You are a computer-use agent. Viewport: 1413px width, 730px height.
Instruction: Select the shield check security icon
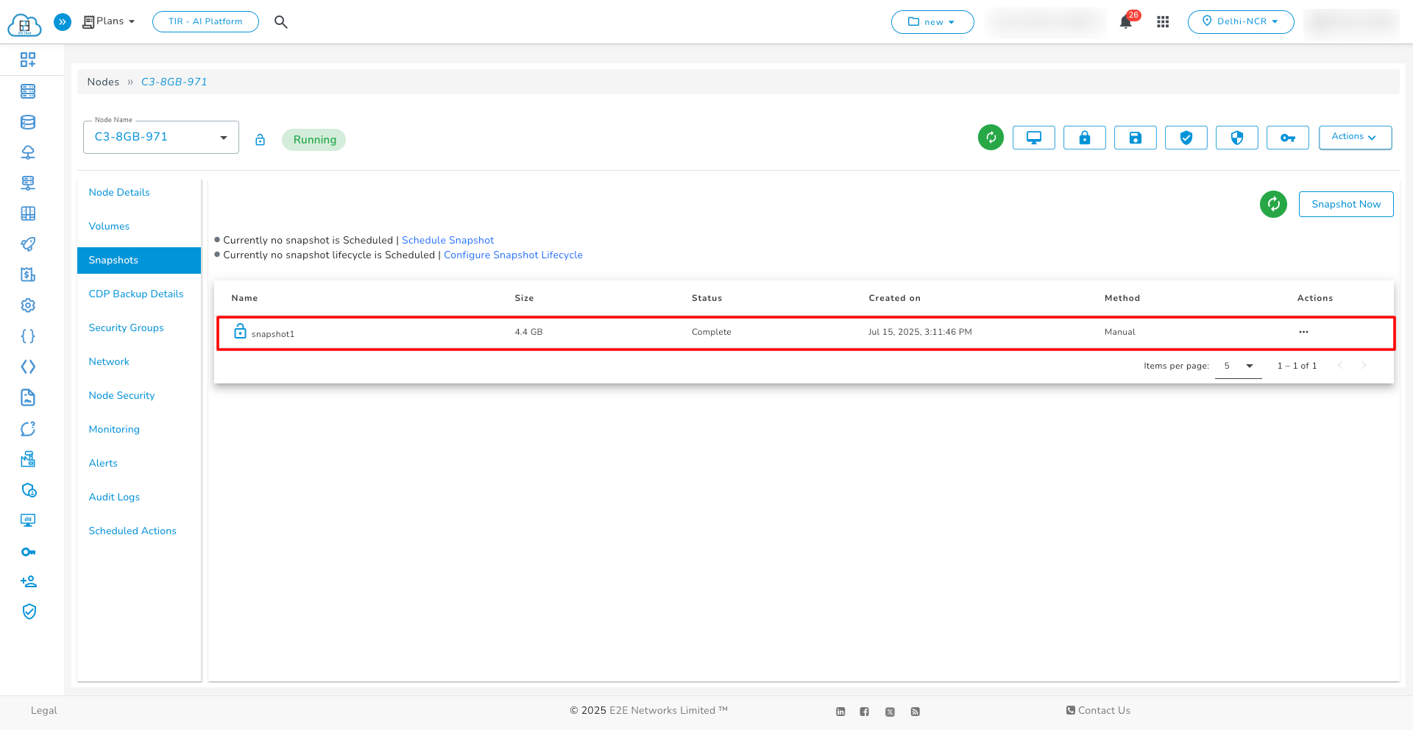point(1186,137)
